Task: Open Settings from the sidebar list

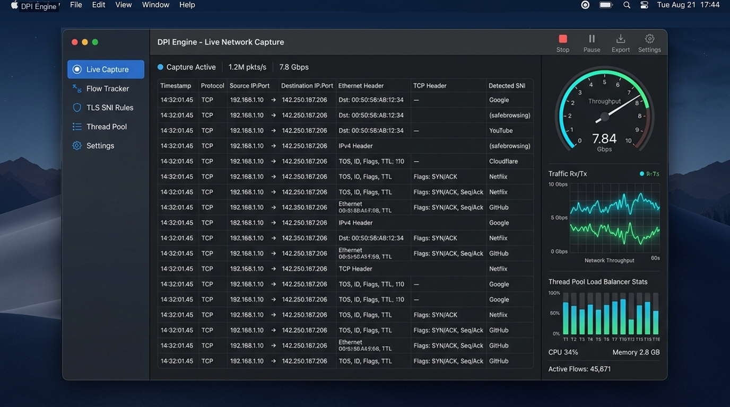Action: click(x=106, y=146)
